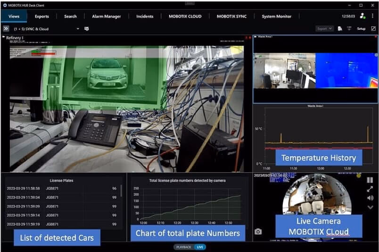Image resolution: width=379 pixels, height=252 pixels.
Task: Open the three-dot options menu
Action: click(372, 16)
